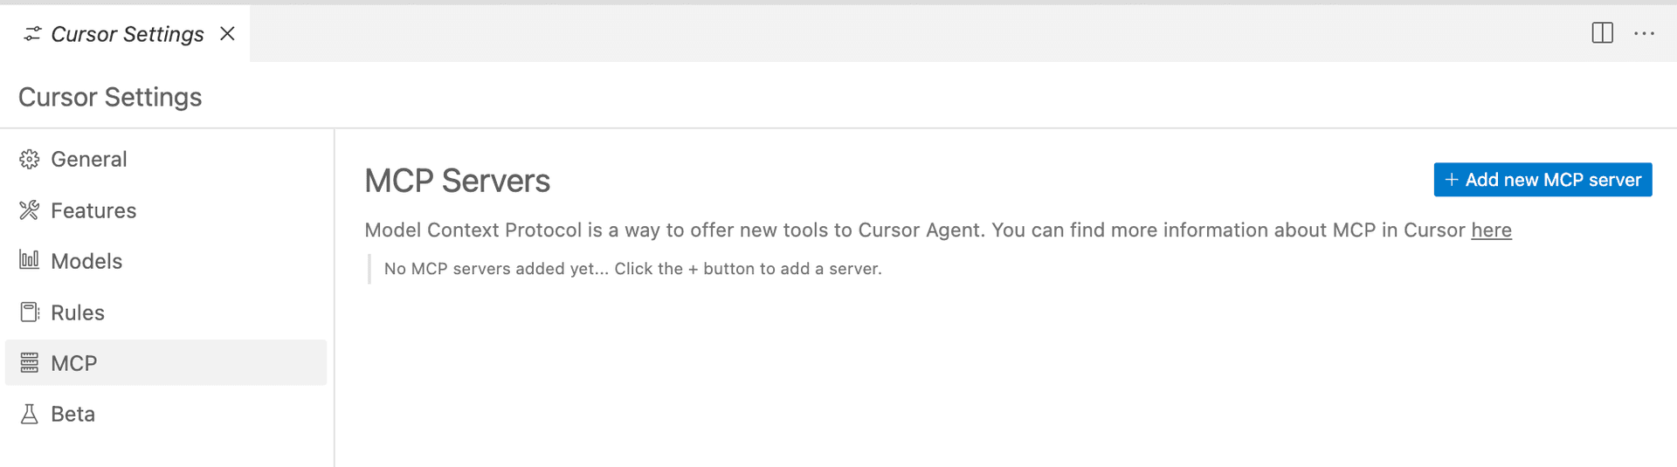
Task: Click the server stack icon beside MCP
Action: (x=30, y=362)
